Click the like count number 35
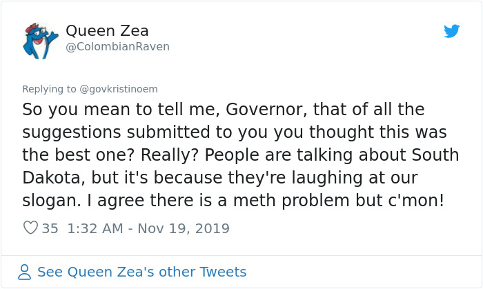 (x=50, y=228)
